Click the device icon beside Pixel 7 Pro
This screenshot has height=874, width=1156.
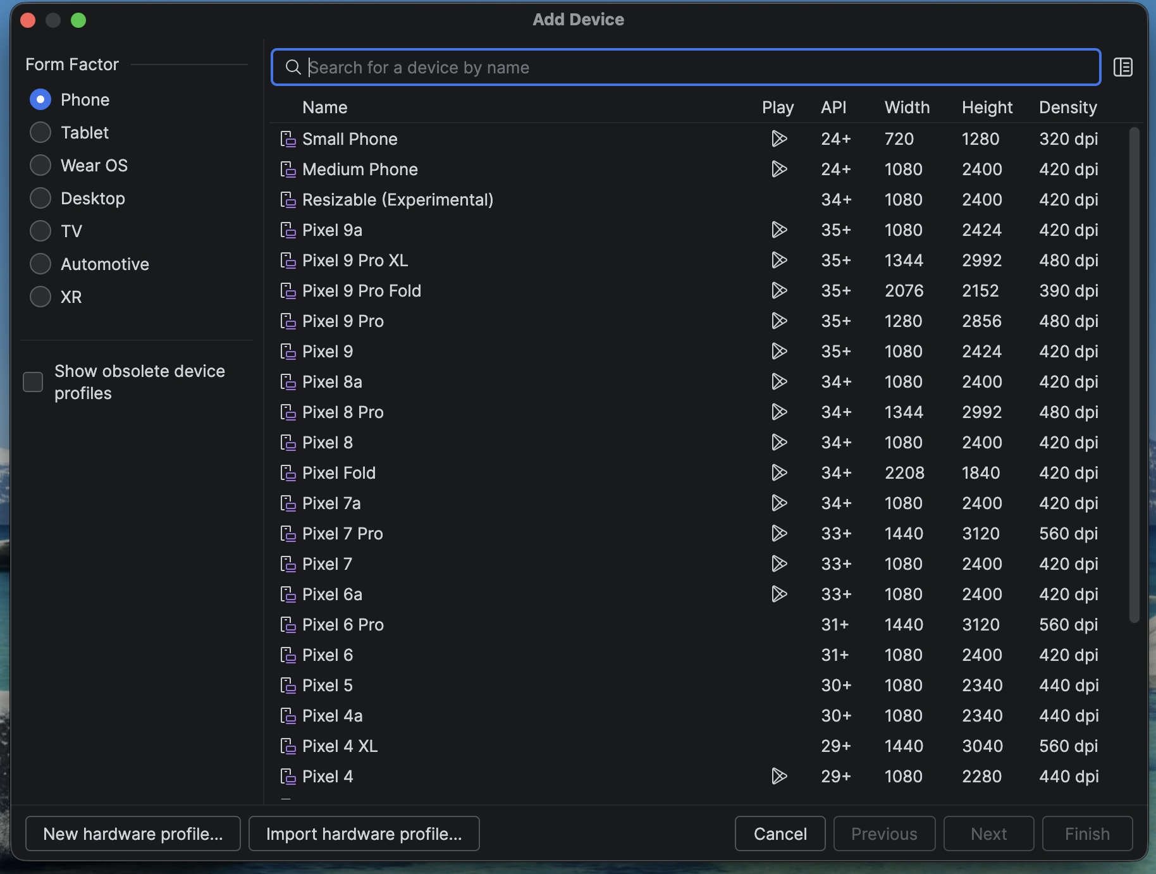pos(288,534)
